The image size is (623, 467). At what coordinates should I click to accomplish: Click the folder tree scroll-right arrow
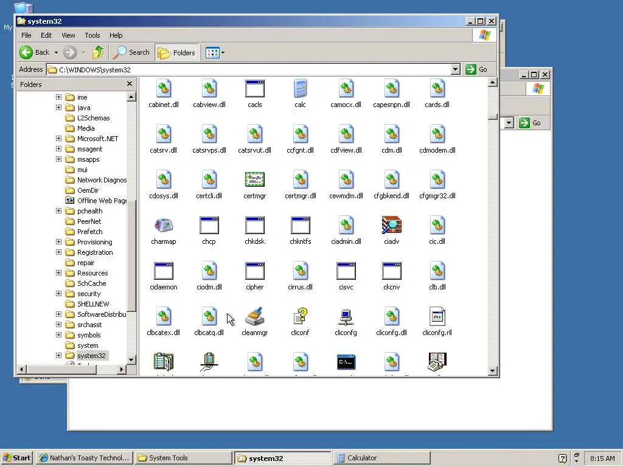click(x=122, y=370)
